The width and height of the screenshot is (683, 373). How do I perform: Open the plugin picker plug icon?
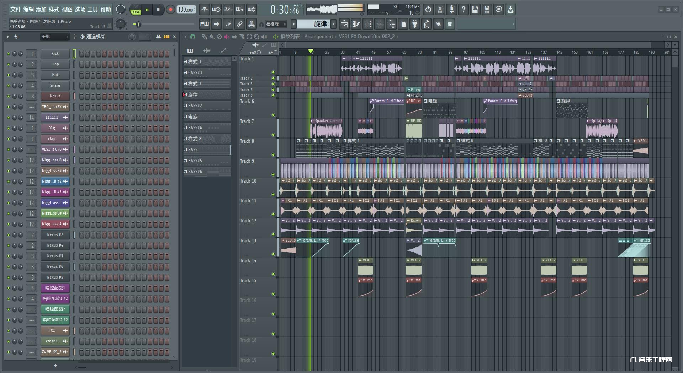415,24
